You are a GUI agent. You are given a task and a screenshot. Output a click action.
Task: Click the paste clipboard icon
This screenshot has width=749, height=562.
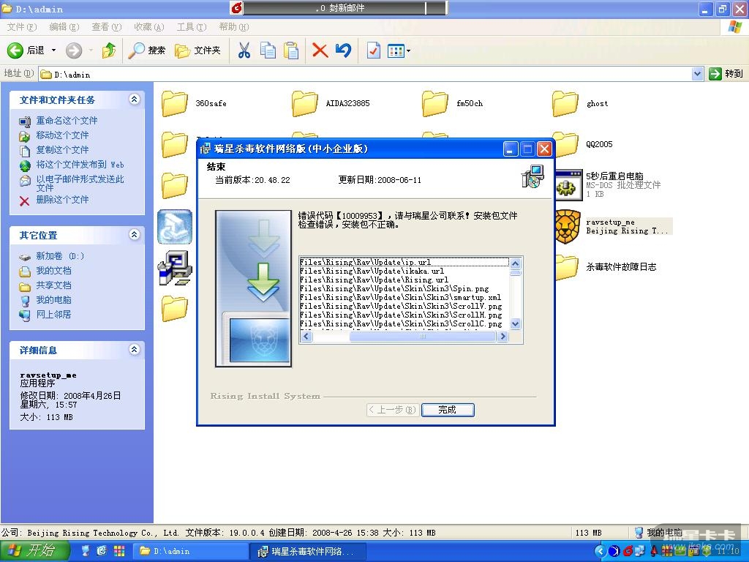[291, 50]
